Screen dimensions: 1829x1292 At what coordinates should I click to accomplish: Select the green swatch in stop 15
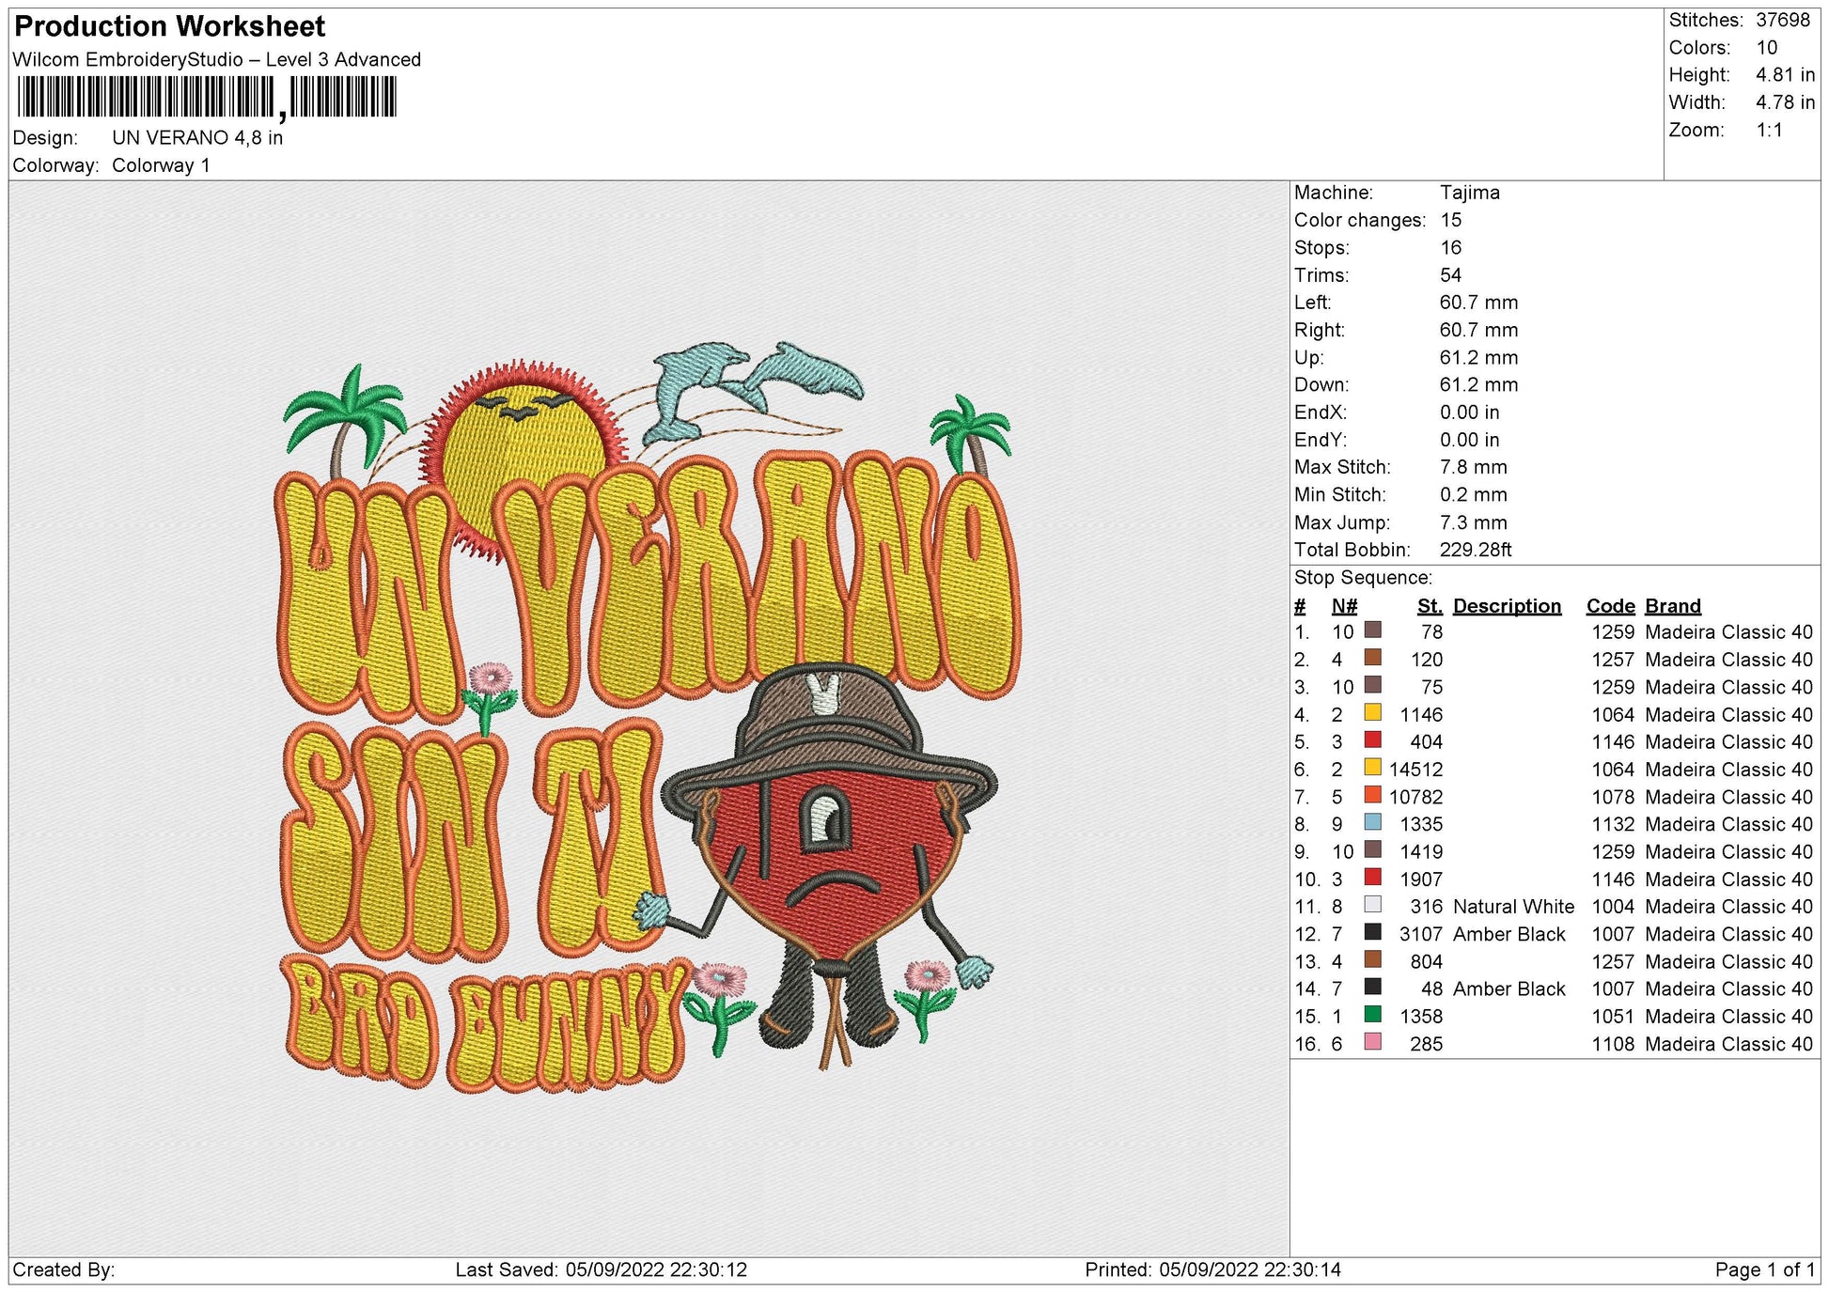pos(1373,1015)
